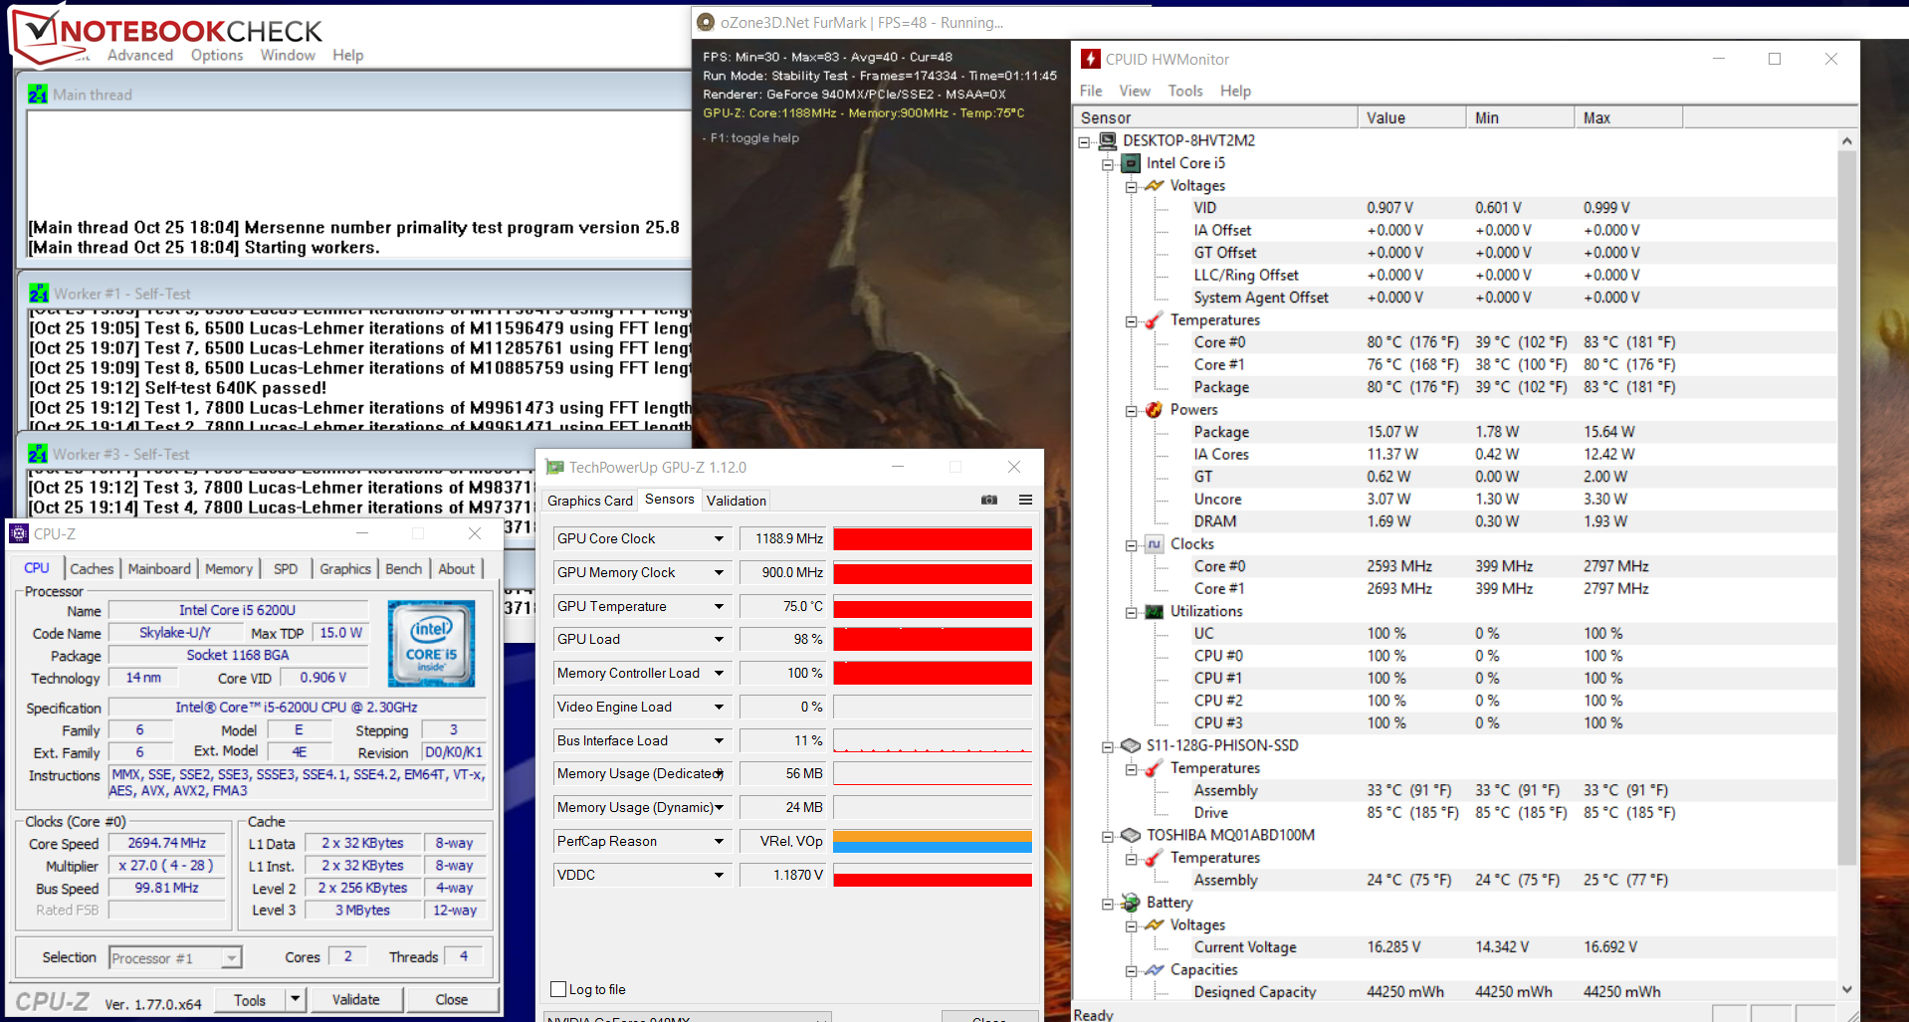Click the Prime95 Worker #1 window icon
Viewport: 1909px width, 1022px height.
coord(39,294)
